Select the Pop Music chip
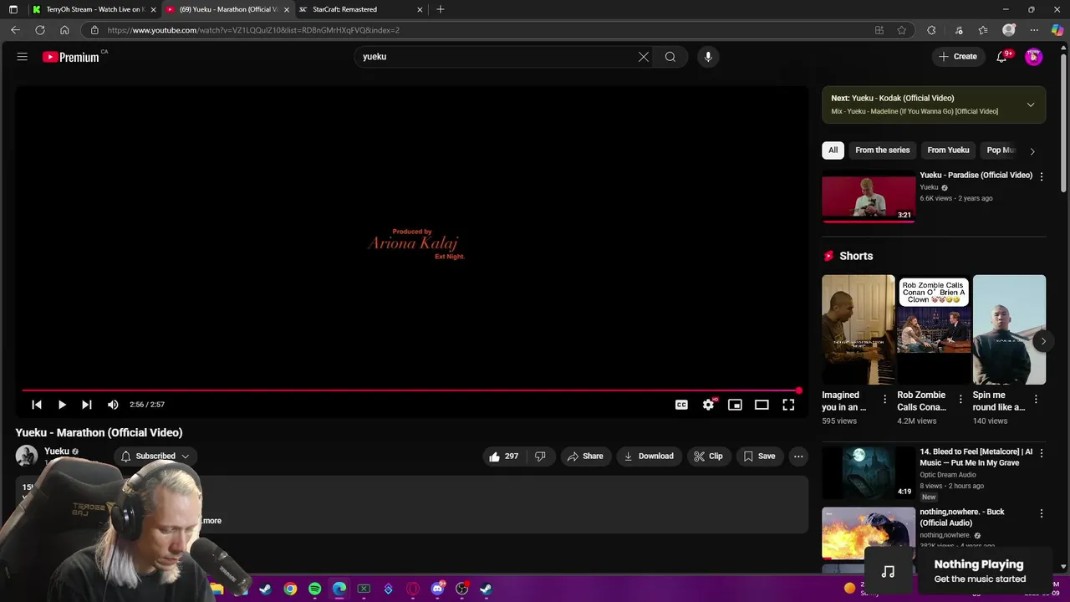This screenshot has height=602, width=1070. [x=1000, y=150]
